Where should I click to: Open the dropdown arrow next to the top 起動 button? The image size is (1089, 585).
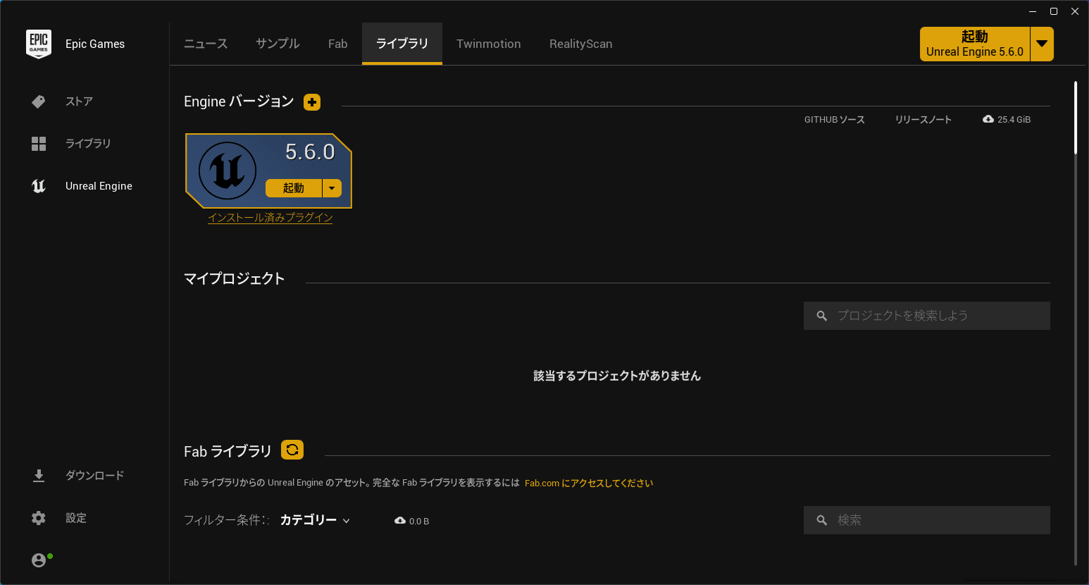[1042, 44]
